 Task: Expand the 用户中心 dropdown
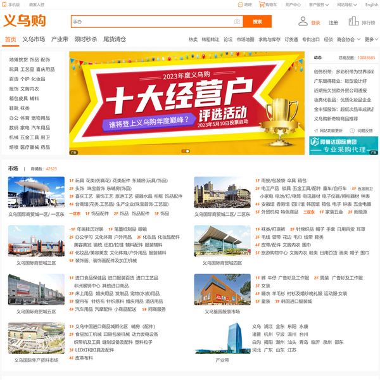pyautogui.click(x=294, y=4)
